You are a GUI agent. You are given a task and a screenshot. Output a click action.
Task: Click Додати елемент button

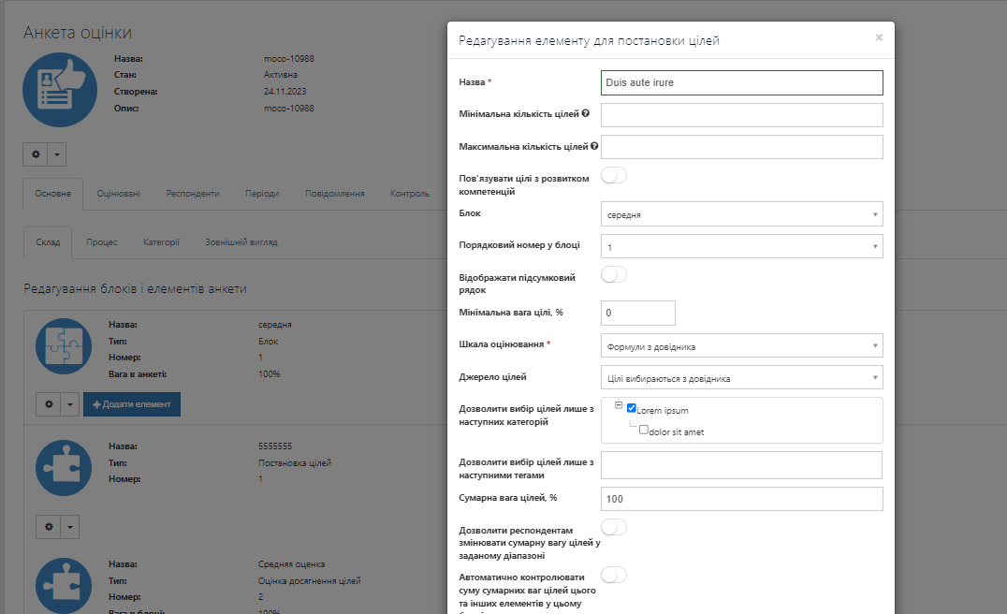coord(132,404)
